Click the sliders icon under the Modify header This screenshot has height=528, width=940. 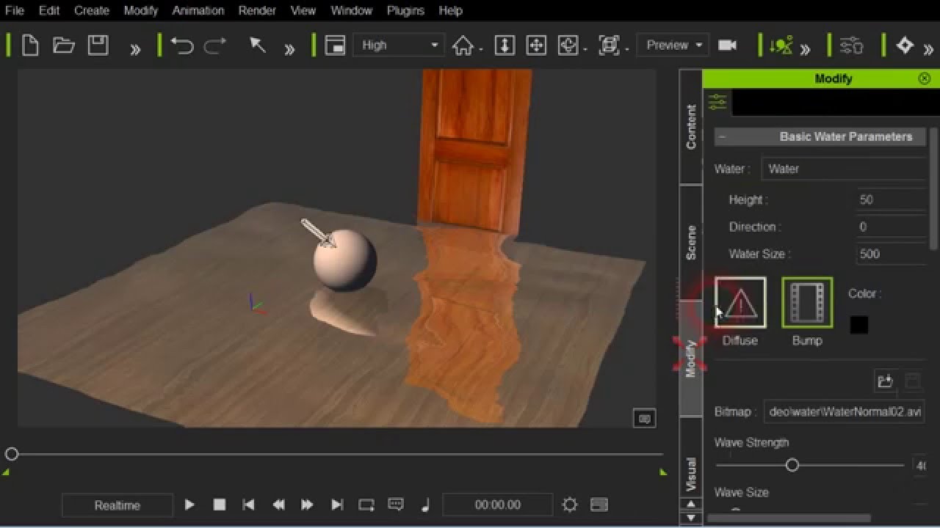tap(717, 102)
